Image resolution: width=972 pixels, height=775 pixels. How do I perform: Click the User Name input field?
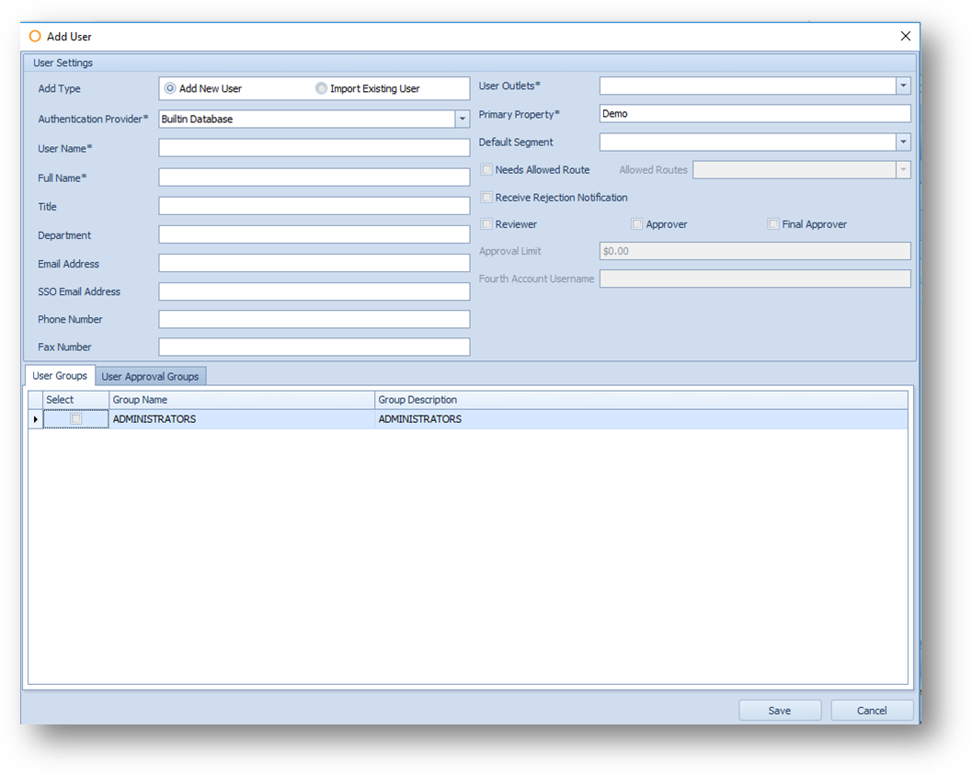click(314, 147)
